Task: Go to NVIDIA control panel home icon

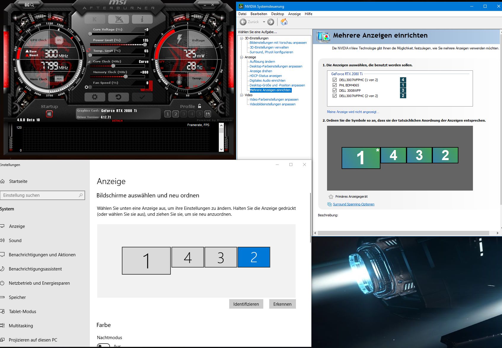Action: (x=284, y=22)
